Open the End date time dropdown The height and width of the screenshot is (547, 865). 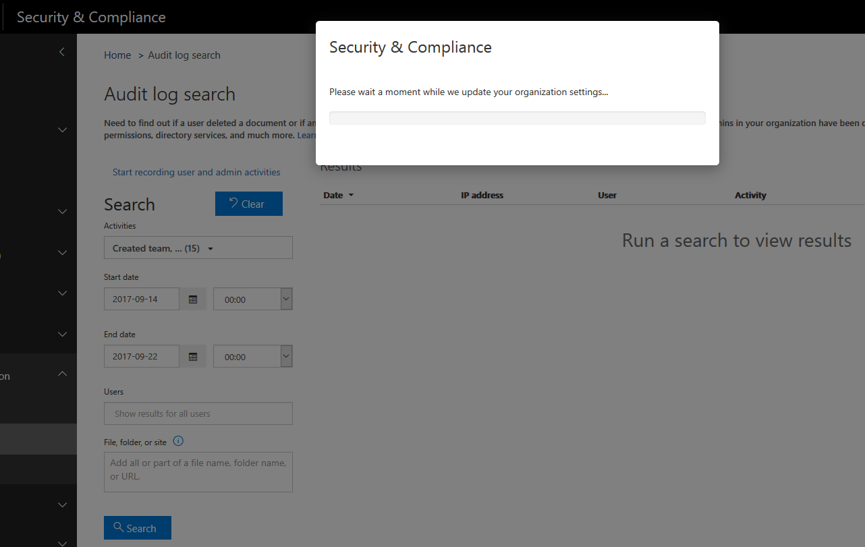click(253, 357)
